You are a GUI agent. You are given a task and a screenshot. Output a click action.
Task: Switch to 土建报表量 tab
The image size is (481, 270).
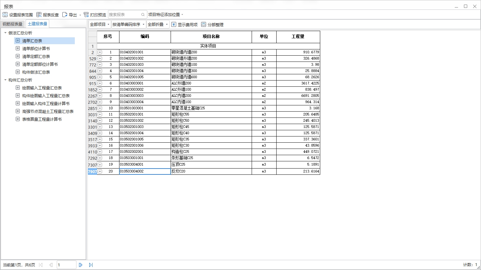(x=37, y=24)
